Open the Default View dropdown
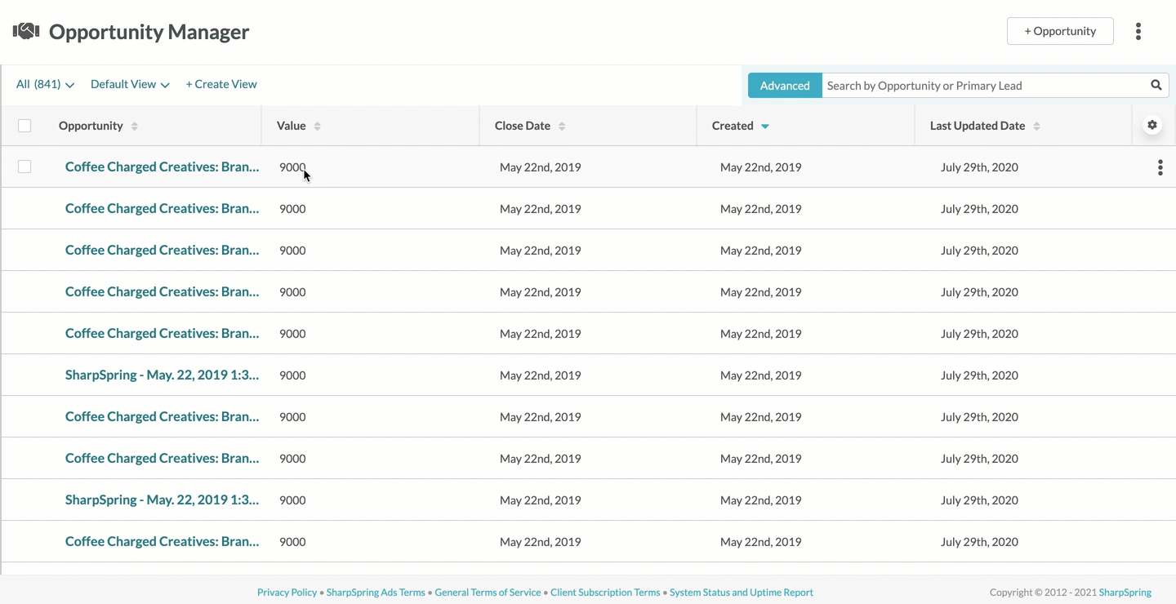The width and height of the screenshot is (1176, 604). click(x=130, y=84)
